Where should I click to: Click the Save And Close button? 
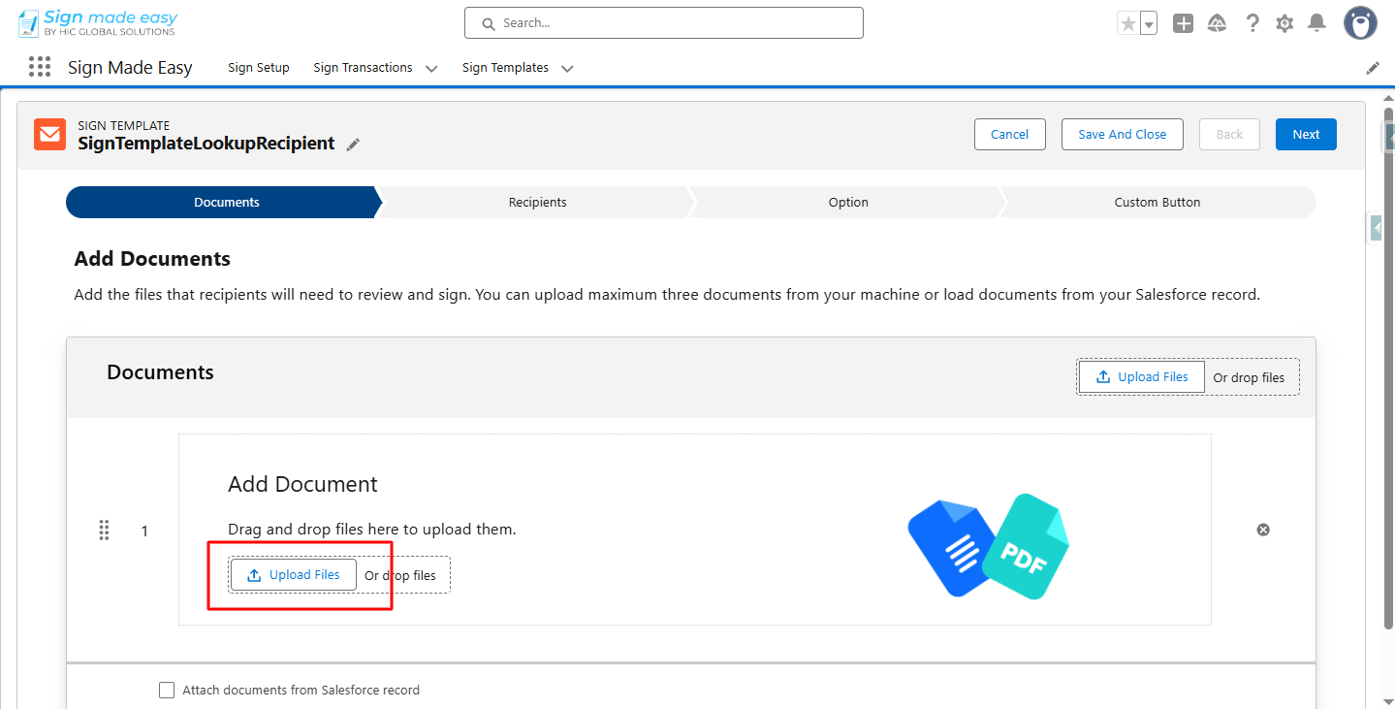pos(1122,135)
